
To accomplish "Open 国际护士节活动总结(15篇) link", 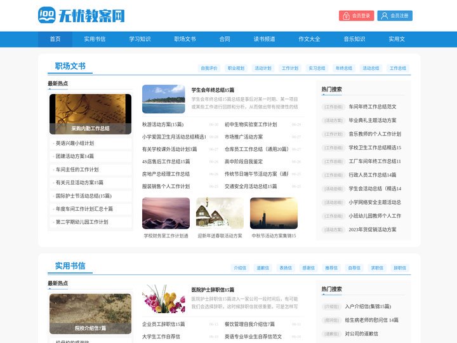I will tap(84, 196).
